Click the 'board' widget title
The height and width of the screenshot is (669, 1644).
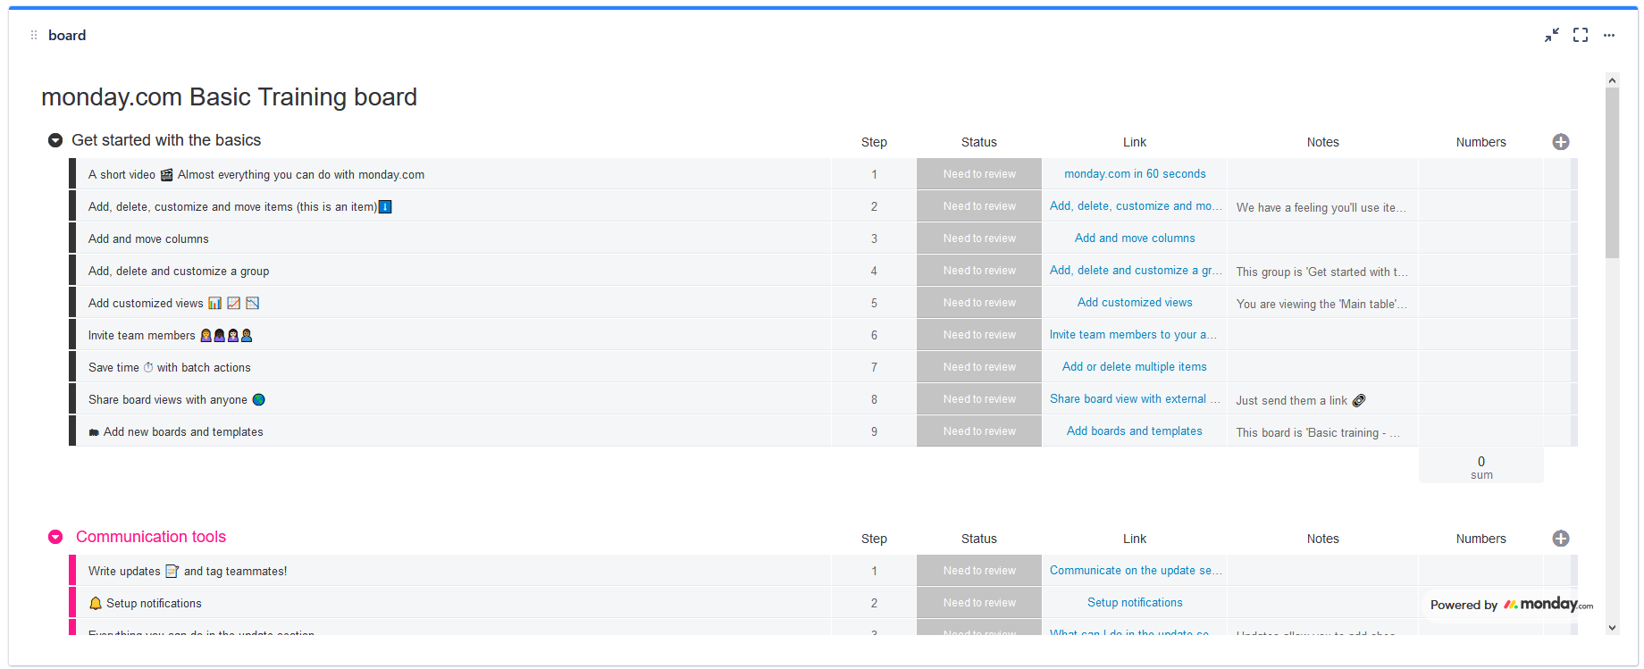67,35
